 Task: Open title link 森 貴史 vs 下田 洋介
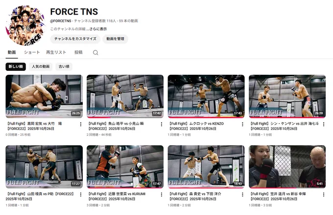click(195, 196)
